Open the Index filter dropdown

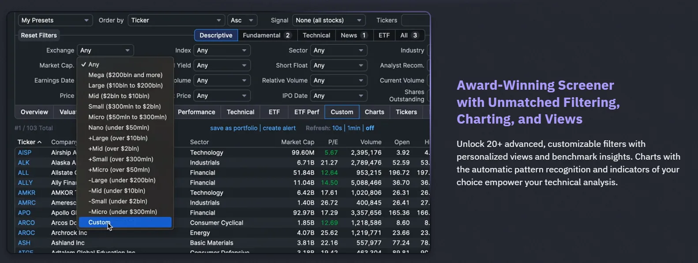(x=222, y=51)
